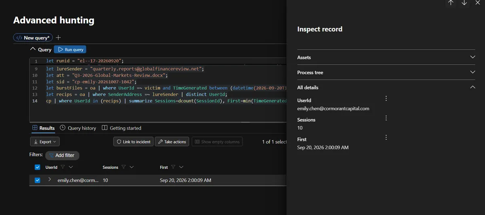This screenshot has width=485, height=215.
Task: Switch to the Results tab
Action: 43,128
